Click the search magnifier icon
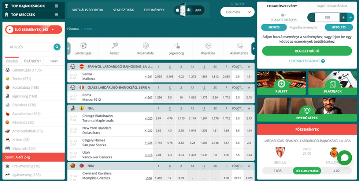Viewport: 359px width, 181px height. [57, 47]
